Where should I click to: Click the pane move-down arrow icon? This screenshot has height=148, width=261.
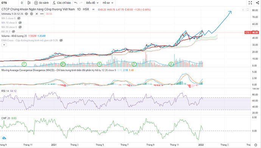243,10
